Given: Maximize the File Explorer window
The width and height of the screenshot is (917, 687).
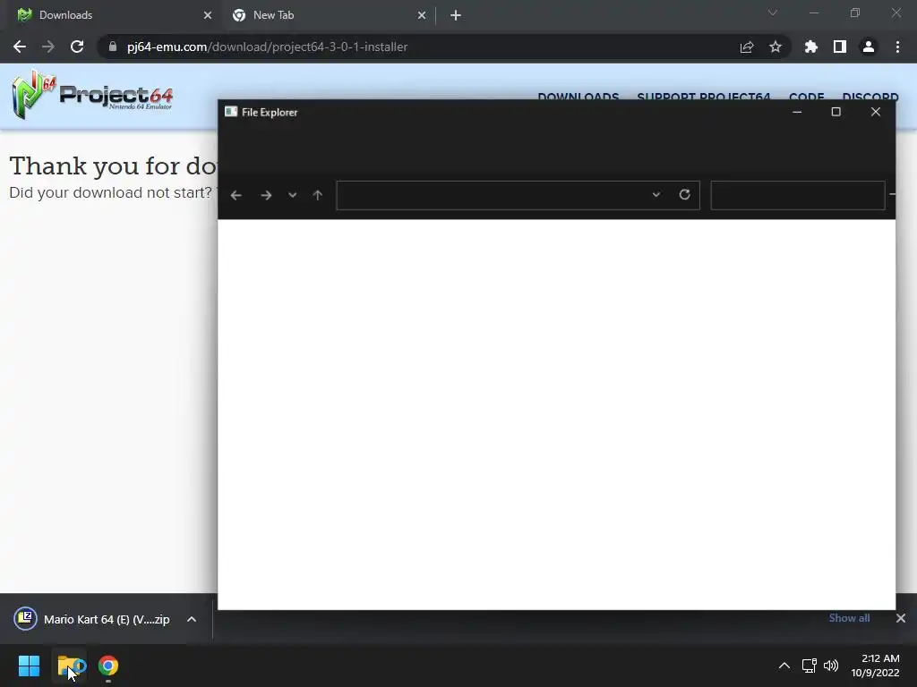Looking at the screenshot, I should coord(836,112).
